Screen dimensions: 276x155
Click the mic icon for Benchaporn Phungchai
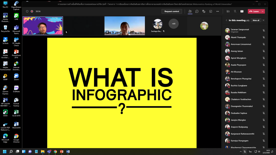(264, 79)
